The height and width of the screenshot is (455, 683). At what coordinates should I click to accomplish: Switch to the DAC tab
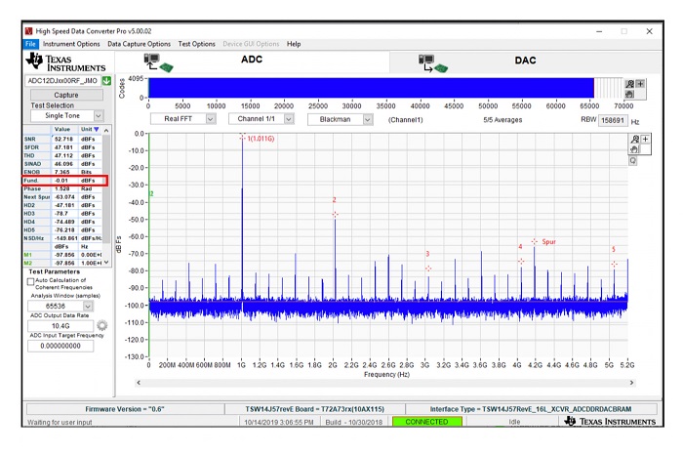click(x=525, y=61)
